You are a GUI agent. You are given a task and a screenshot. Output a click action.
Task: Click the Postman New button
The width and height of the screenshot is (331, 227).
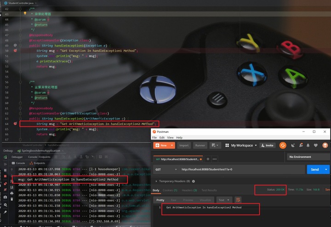(x=161, y=145)
